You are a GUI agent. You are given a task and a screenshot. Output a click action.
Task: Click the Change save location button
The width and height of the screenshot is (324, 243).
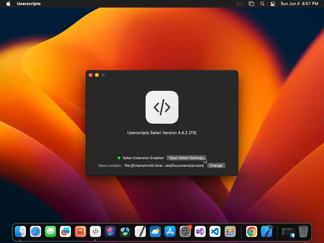coord(216,165)
